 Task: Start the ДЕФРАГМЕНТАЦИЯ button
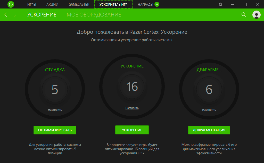pos(209,130)
